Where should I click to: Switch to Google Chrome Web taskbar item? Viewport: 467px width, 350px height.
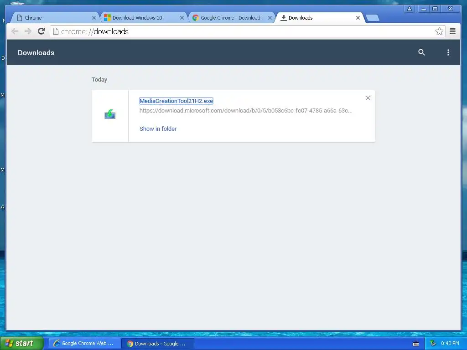tap(85, 343)
